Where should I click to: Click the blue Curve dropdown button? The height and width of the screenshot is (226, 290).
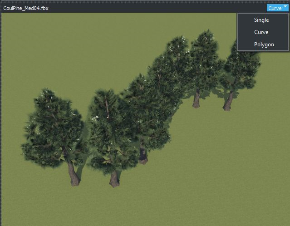tap(275, 8)
